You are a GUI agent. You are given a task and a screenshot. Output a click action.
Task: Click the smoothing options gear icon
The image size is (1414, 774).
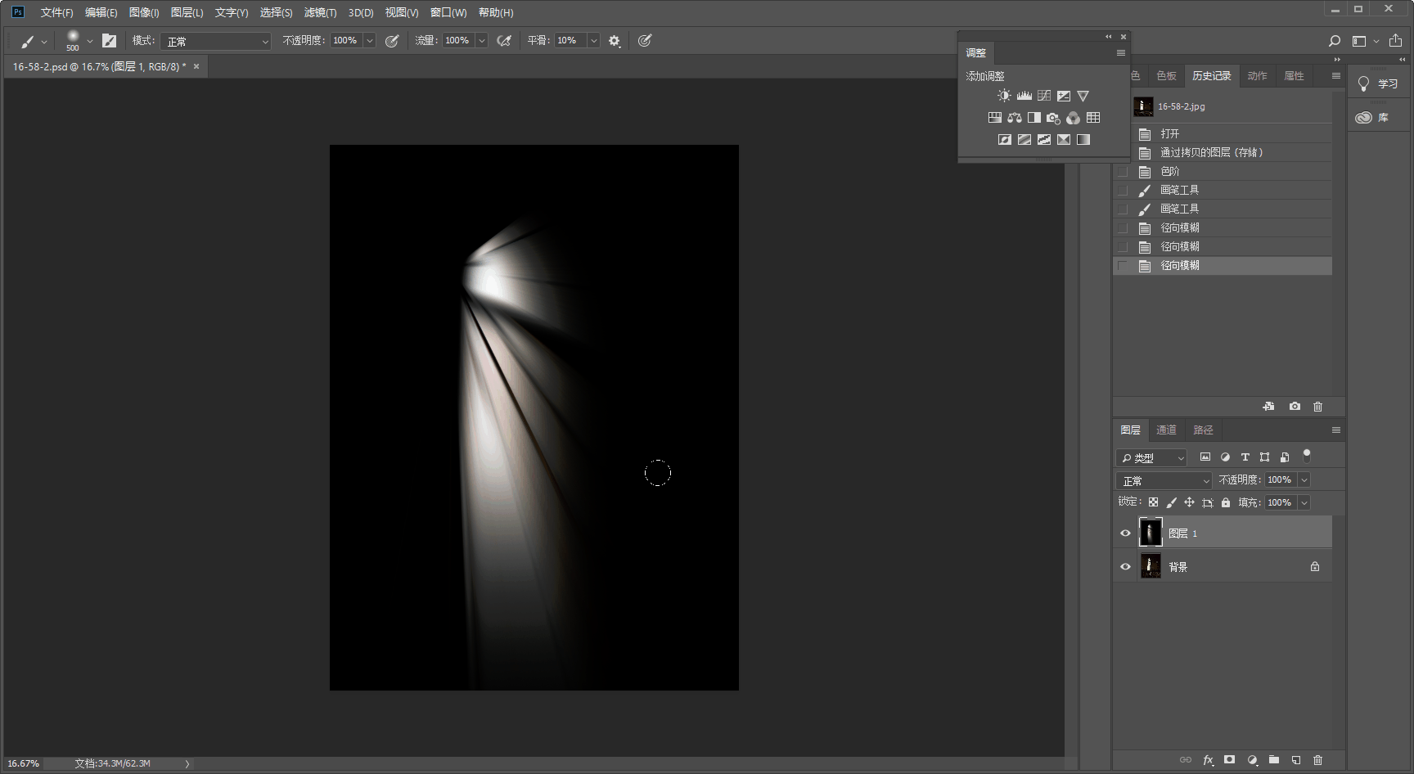615,41
